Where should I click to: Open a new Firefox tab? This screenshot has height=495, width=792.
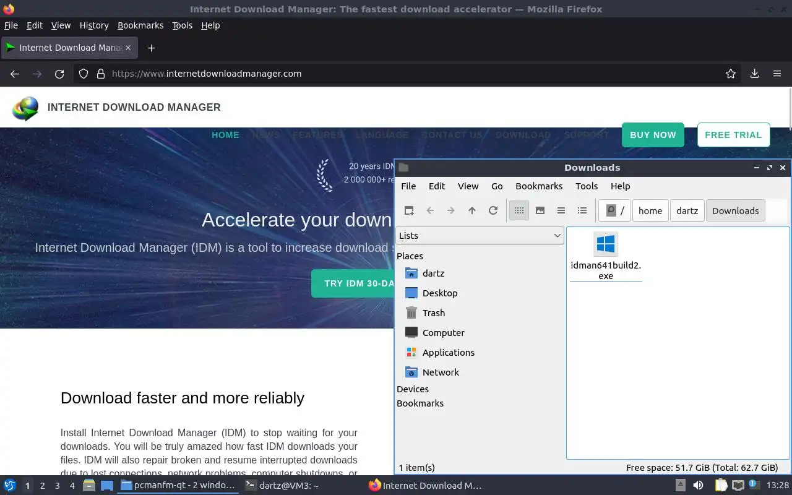click(151, 48)
